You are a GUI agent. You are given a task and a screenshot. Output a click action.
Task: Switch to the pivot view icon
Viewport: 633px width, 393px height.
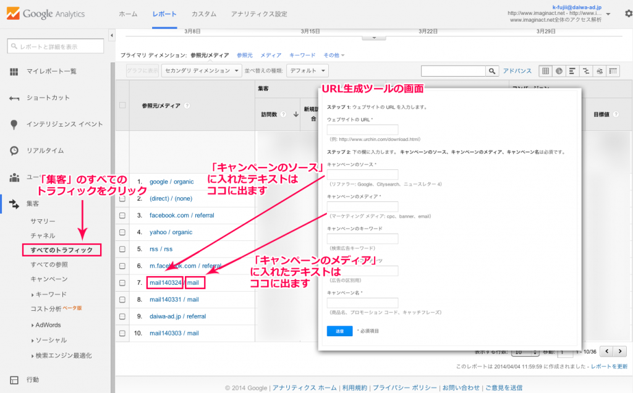[x=613, y=71]
